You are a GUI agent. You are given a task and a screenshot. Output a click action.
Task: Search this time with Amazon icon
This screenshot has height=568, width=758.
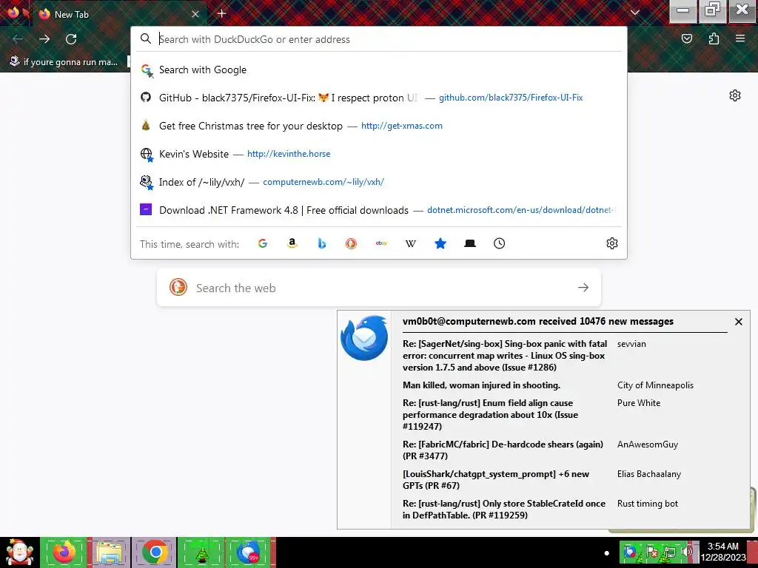[x=292, y=243]
